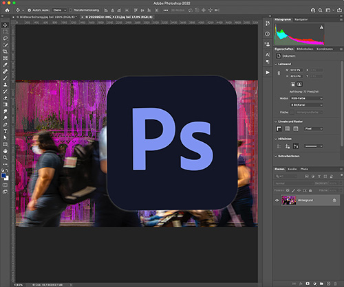The image size is (344, 287).
Task: Open the guide line style dropdown
Action: coord(314,146)
